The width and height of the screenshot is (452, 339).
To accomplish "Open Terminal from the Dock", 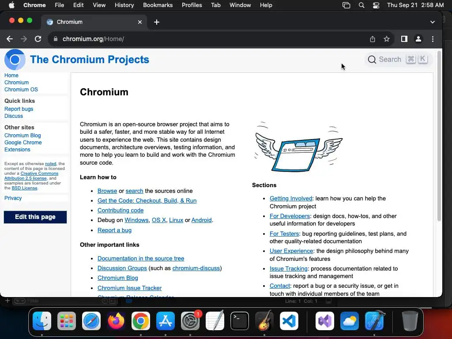I will coord(240,321).
